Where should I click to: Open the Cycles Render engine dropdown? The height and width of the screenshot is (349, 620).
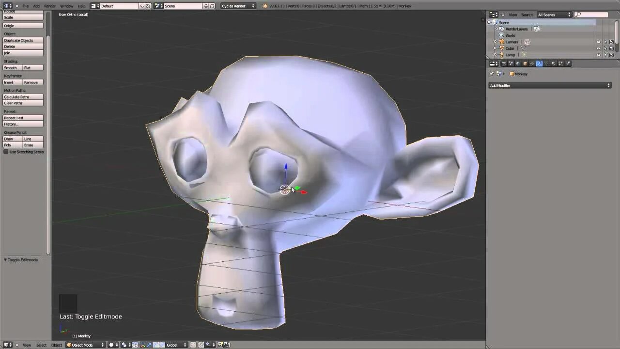click(x=238, y=6)
